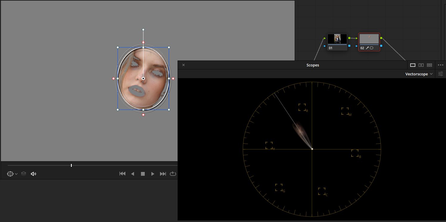
Task: Open the Vectorscope settings sliders icon
Action: 441,74
